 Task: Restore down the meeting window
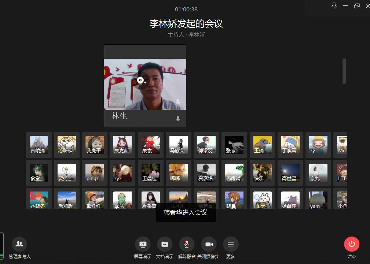(356, 6)
